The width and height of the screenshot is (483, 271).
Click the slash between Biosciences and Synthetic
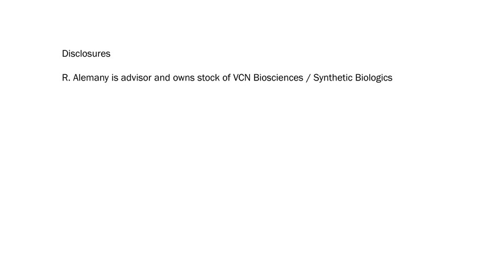tap(309, 78)
